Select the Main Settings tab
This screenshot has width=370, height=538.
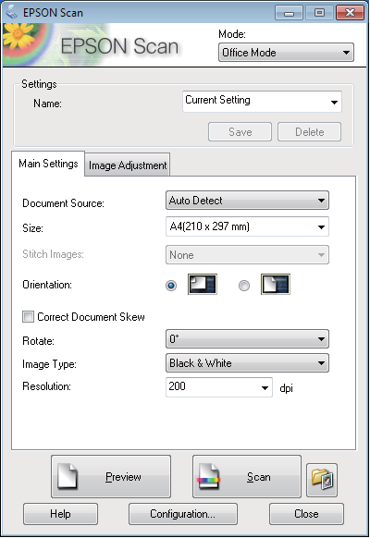click(48, 164)
